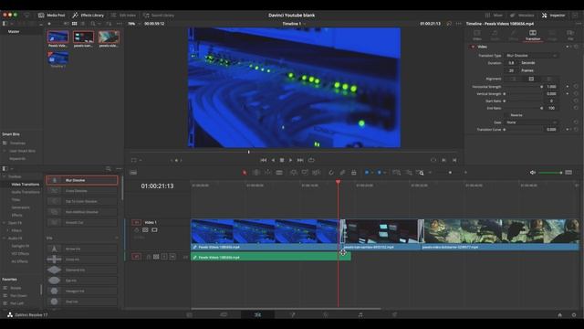Adjust the green monitor volume slider
584x329 pixels.
pyautogui.click(x=550, y=173)
